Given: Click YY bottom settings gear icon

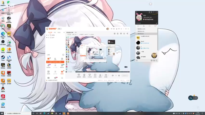Looking at the screenshot, I should [154, 61].
